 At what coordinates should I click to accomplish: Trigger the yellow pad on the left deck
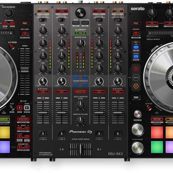(x=5, y=132)
